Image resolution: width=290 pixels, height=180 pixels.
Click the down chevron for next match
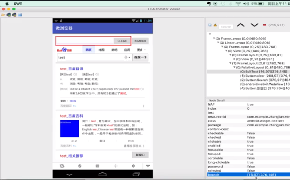tap(254, 25)
